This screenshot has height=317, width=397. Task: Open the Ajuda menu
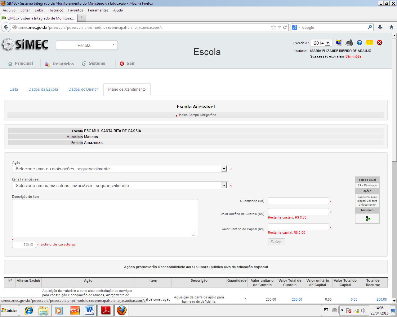tap(118, 10)
